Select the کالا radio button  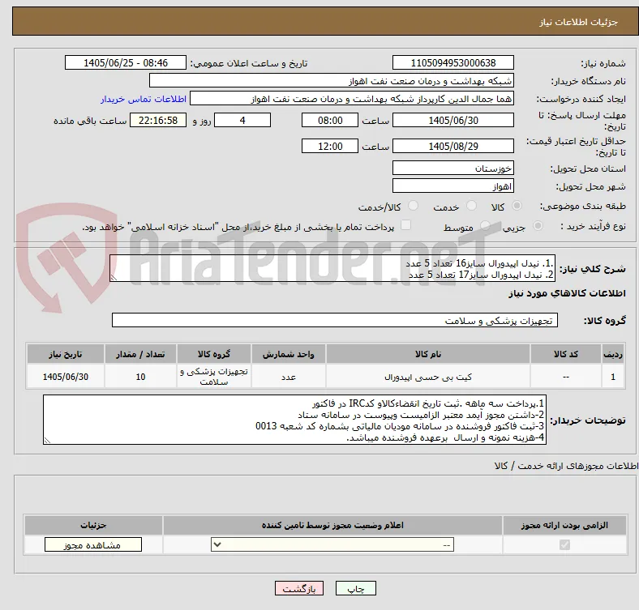pyautogui.click(x=517, y=206)
